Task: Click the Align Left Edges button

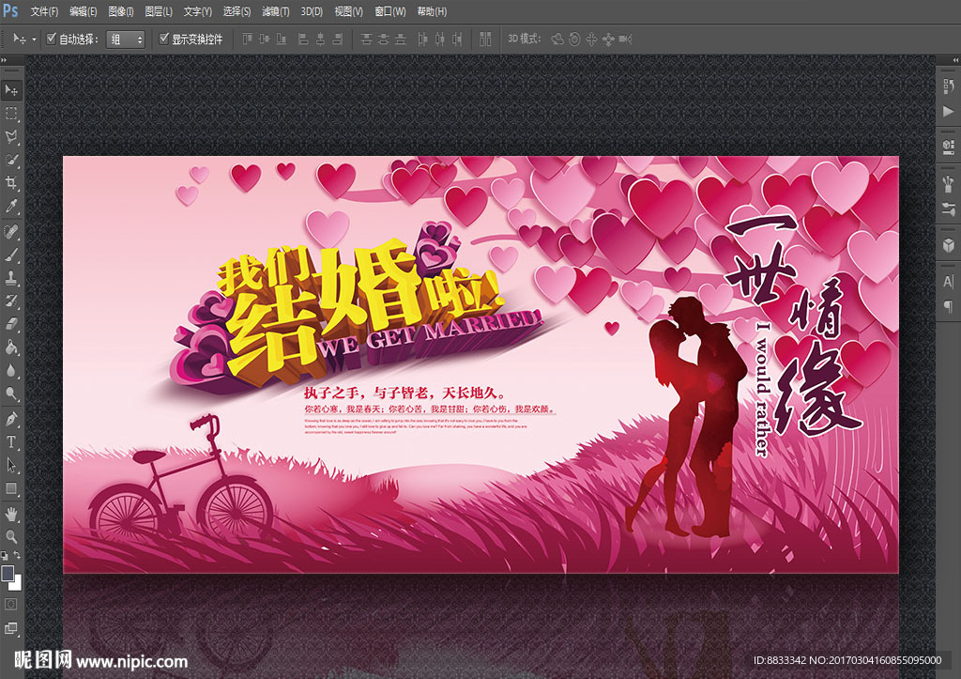Action: coord(303,39)
